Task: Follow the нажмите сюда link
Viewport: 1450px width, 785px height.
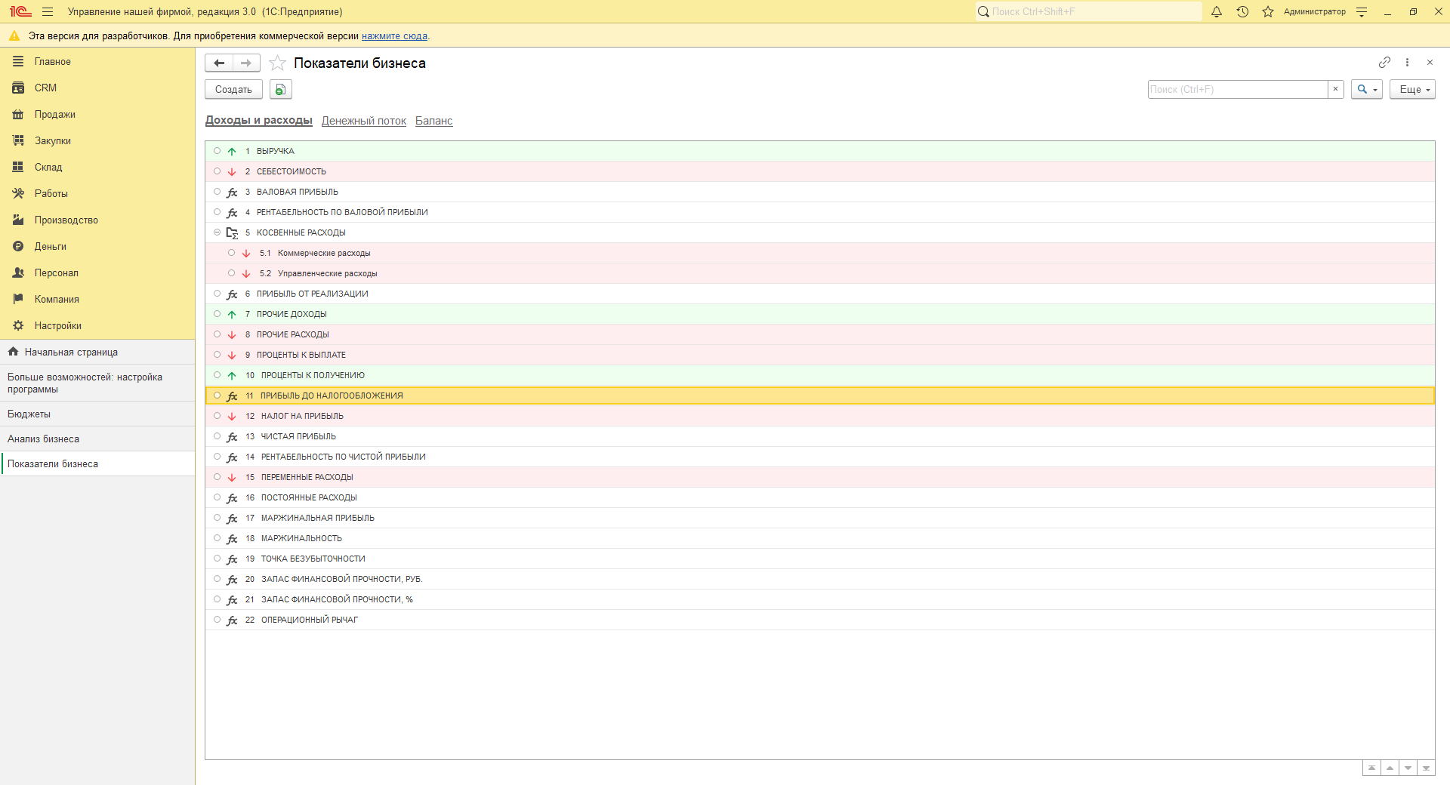Action: (x=394, y=36)
